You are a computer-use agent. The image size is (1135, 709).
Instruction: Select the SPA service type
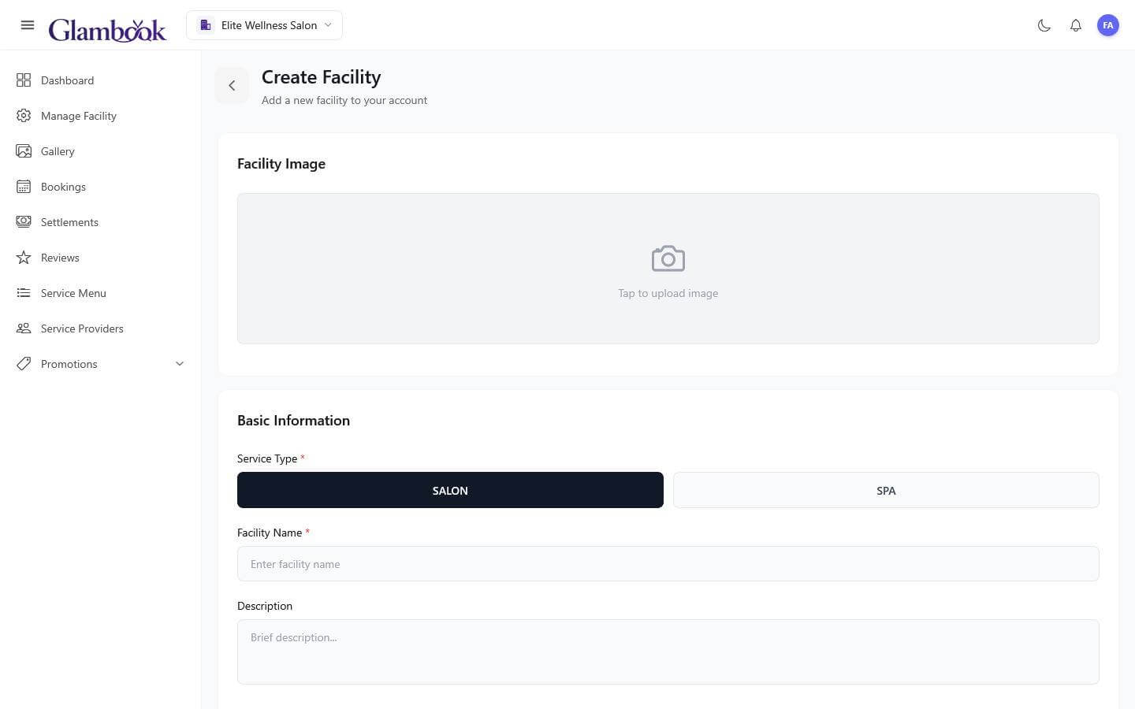point(886,490)
